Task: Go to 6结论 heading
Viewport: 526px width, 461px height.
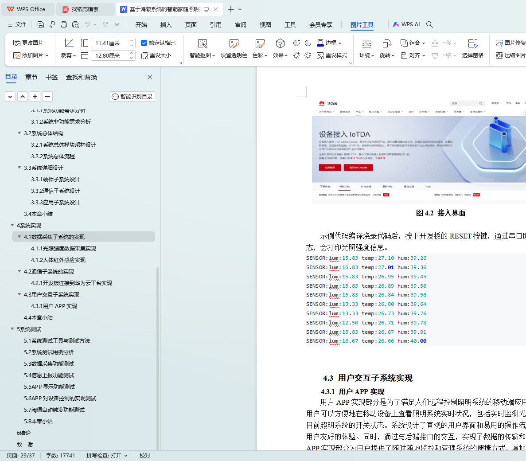Action: [23, 433]
